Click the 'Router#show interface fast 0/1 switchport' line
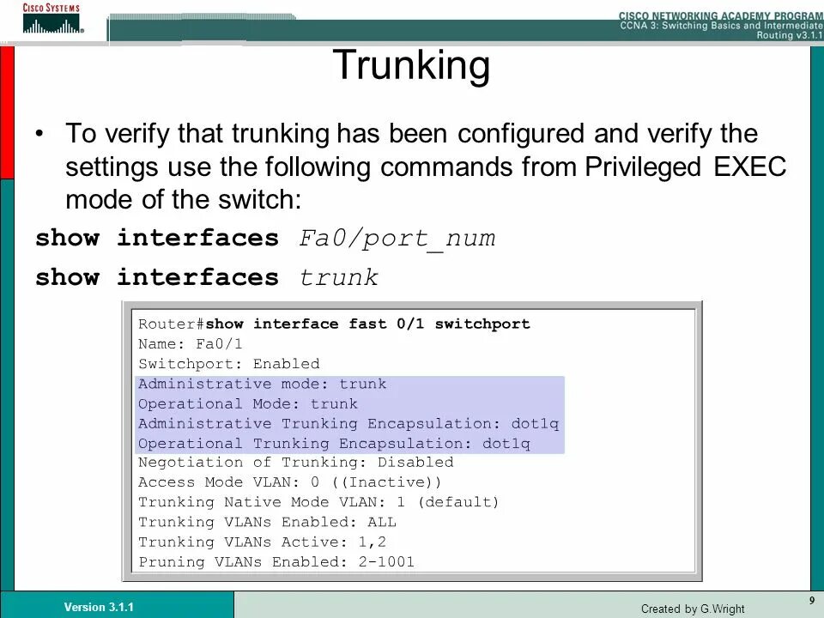 click(x=334, y=324)
